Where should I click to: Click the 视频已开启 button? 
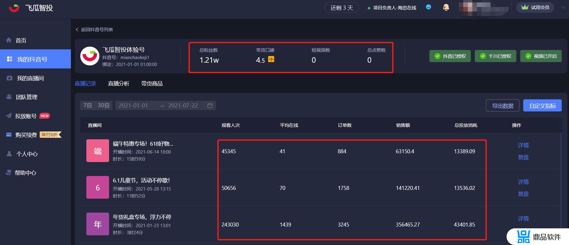[541, 56]
